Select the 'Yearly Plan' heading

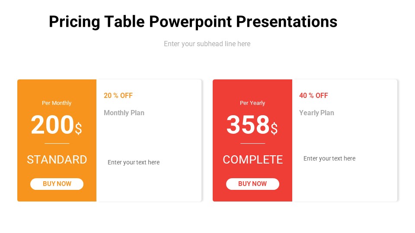[x=316, y=113]
